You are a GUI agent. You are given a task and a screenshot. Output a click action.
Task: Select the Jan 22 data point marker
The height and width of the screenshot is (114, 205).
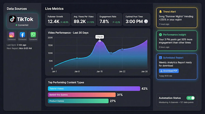[122, 49]
